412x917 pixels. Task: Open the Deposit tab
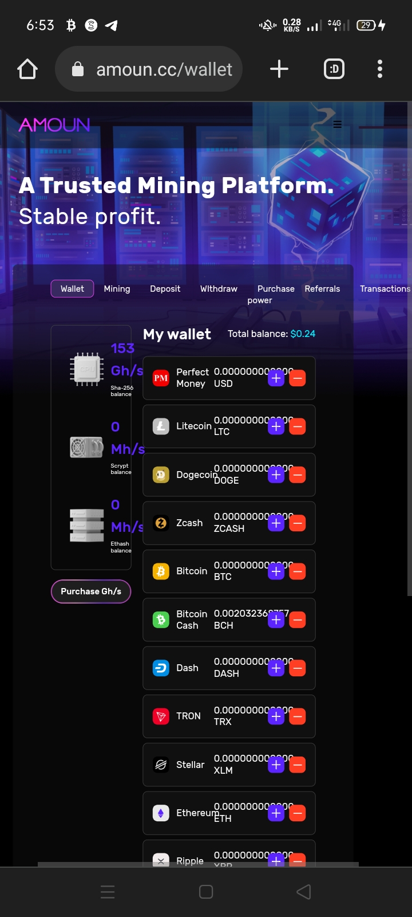coord(165,289)
